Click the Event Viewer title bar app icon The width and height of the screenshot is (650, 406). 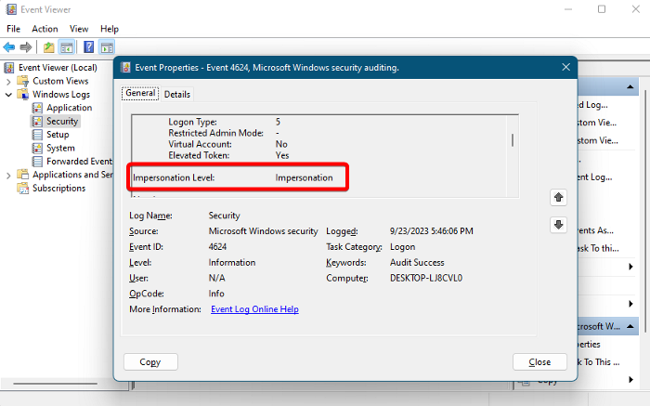[x=11, y=9]
